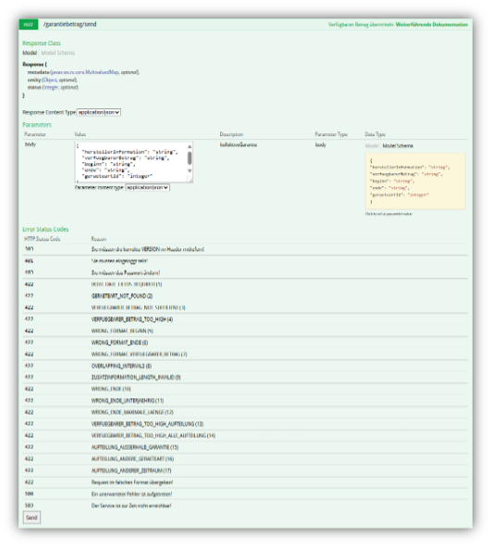This screenshot has height=548, width=492.
Task: Open the Weiterführende Dokumentation link
Action: pyautogui.click(x=432, y=24)
